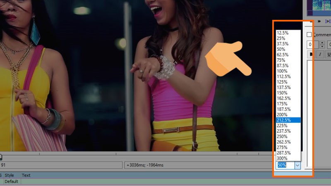Select the 200% zoom option
The width and height of the screenshot is (331, 186).
[x=288, y=115]
